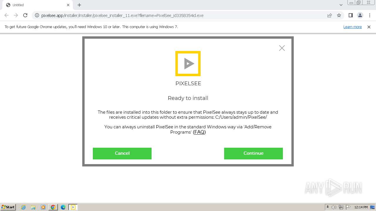376x211 pixels.
Task: Click the system clock 12:14 PM
Action: tap(361, 207)
